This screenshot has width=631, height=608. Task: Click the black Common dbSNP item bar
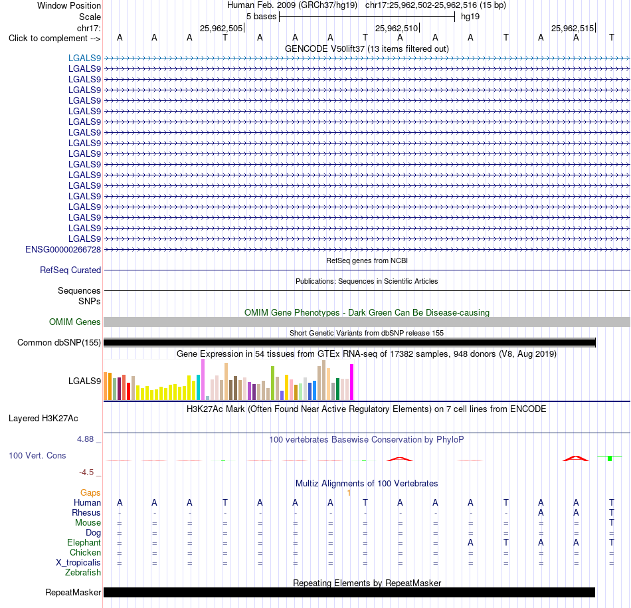pyautogui.click(x=349, y=343)
